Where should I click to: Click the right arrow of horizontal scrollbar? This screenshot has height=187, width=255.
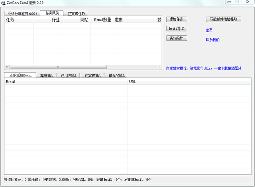point(160,67)
